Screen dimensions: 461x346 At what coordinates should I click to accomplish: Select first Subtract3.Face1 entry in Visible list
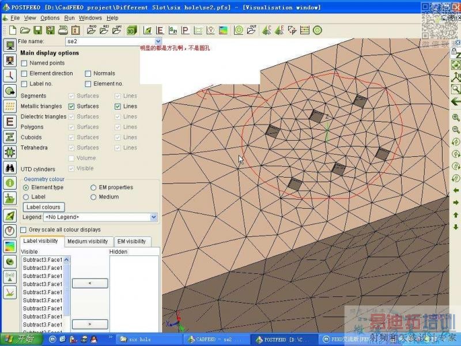pyautogui.click(x=43, y=260)
